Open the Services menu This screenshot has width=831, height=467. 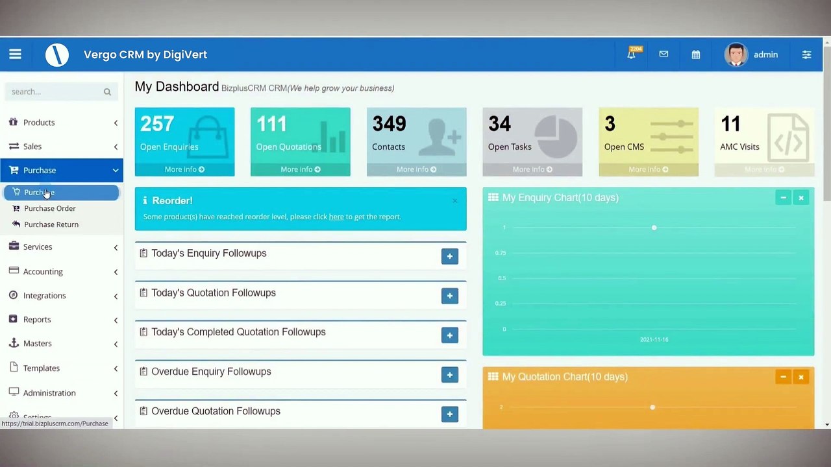click(62, 246)
